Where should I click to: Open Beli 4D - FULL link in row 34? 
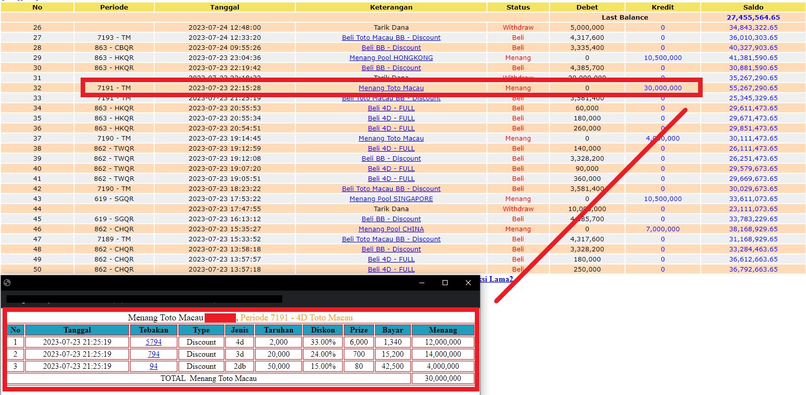[x=391, y=108]
